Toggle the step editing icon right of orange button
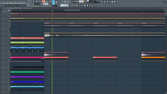The width and height of the screenshot is (167, 94). tap(47, 1)
